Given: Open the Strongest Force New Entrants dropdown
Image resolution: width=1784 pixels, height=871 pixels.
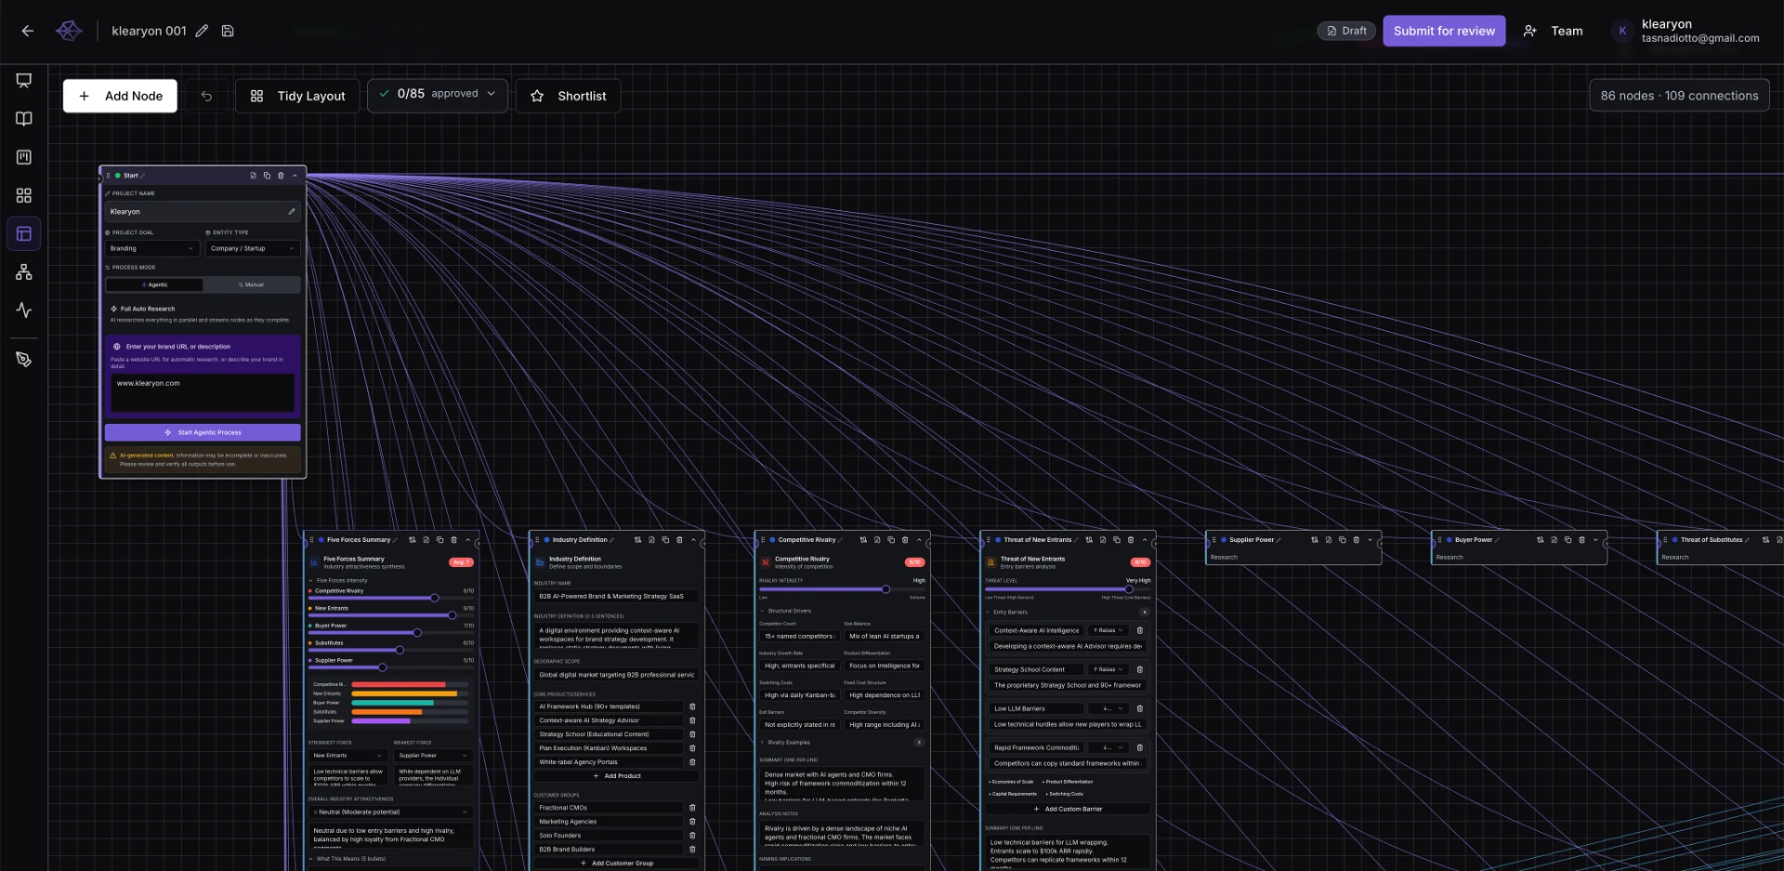Looking at the screenshot, I should pyautogui.click(x=348, y=756).
